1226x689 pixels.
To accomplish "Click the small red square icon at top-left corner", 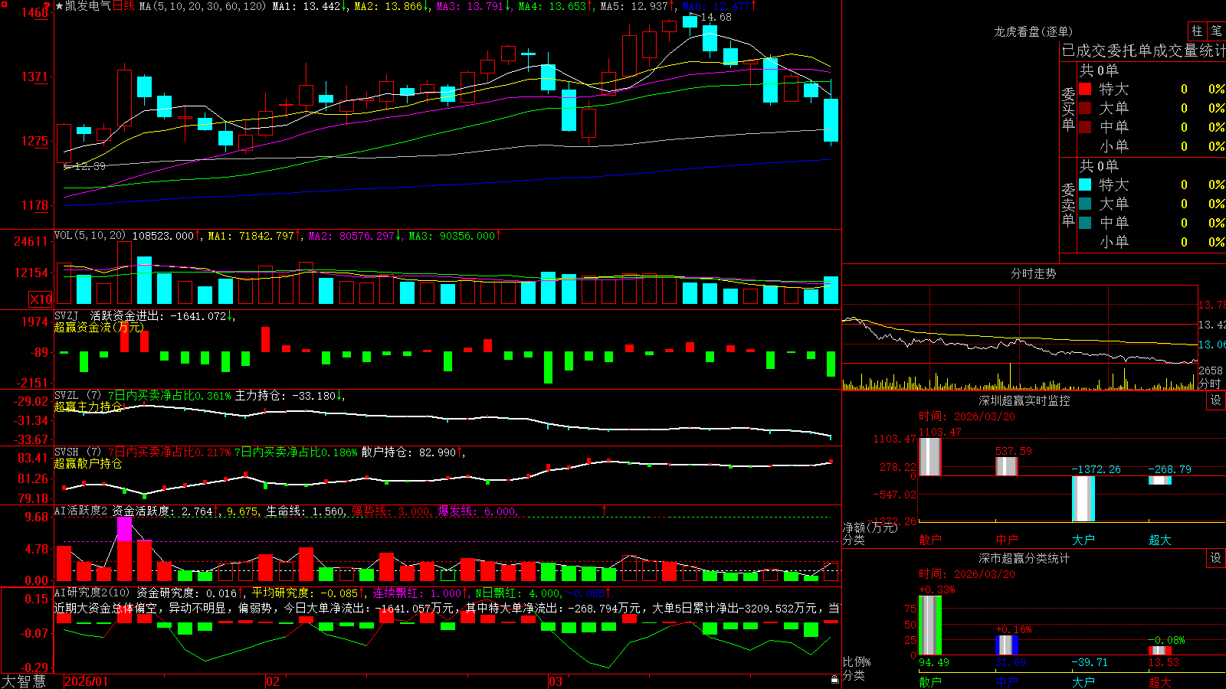I will (x=4, y=4).
